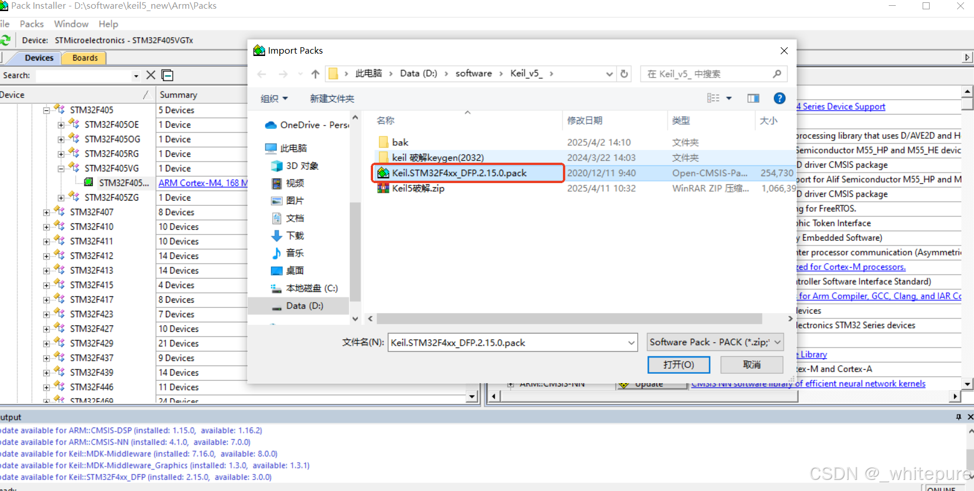Open the address path history dropdown
Viewport: 974px width, 491px height.
click(x=610, y=74)
